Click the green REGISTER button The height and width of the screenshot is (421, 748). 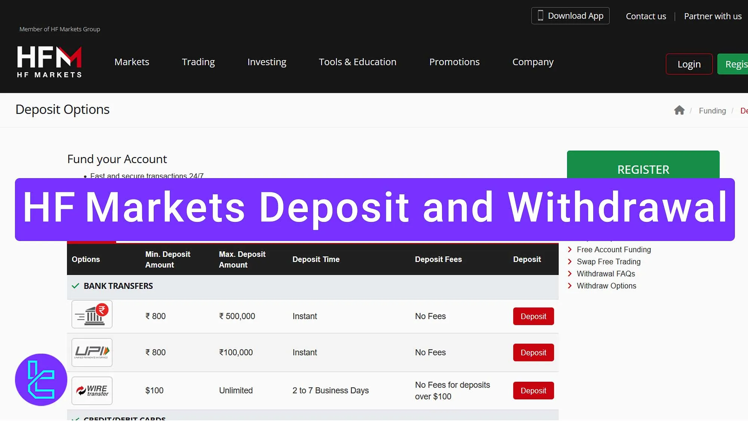coord(643,165)
